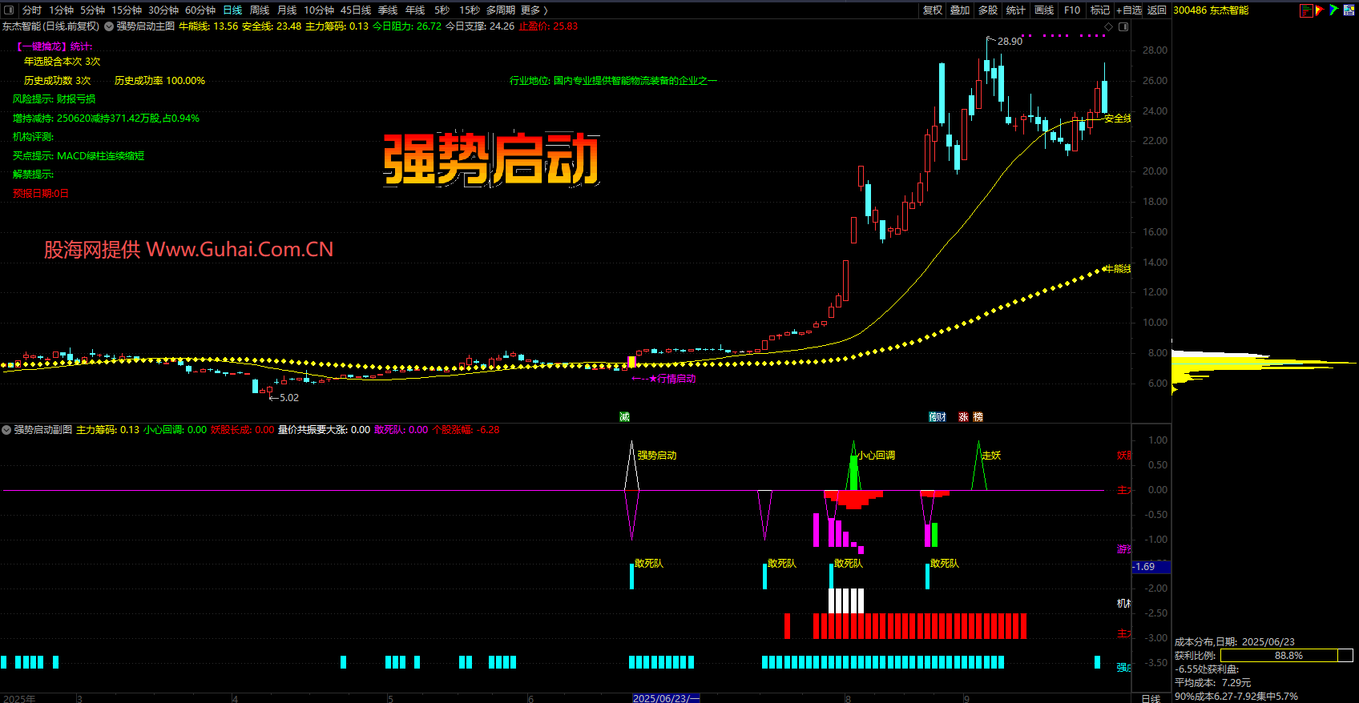Click the 榜 badge marker below the chart
The image size is (1359, 703).
click(x=978, y=416)
